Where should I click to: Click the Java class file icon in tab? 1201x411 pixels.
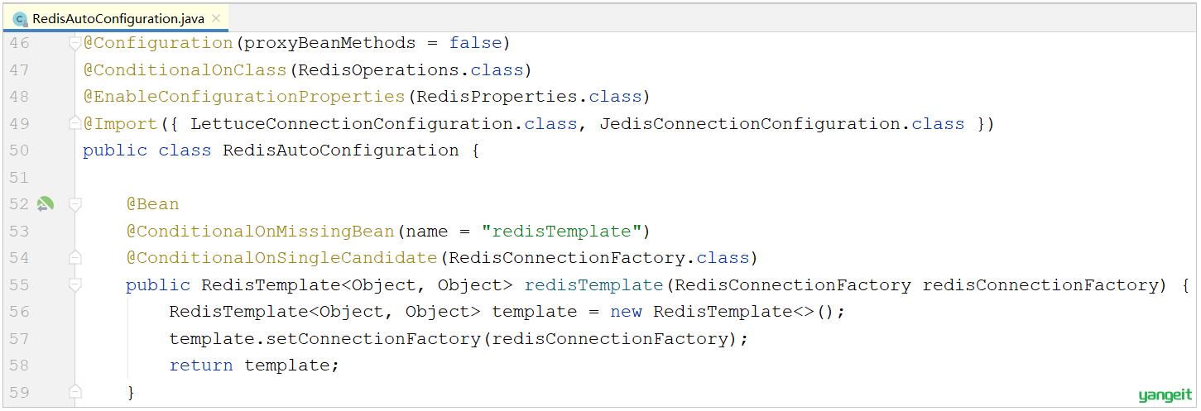[20, 18]
